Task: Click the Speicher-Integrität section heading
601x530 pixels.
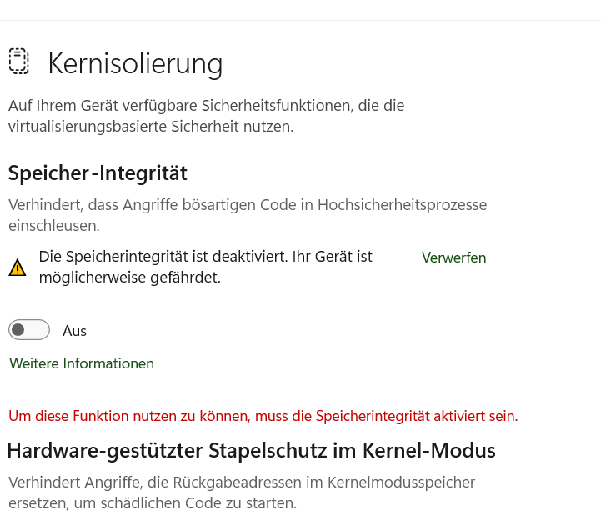Action: (98, 173)
